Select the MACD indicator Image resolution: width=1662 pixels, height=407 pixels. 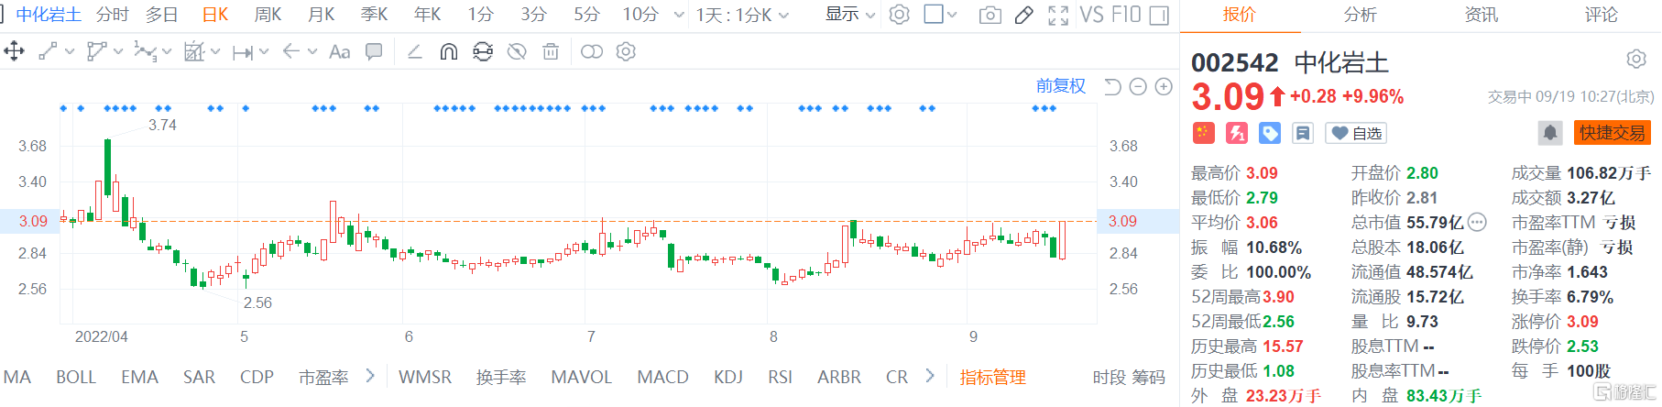[663, 378]
